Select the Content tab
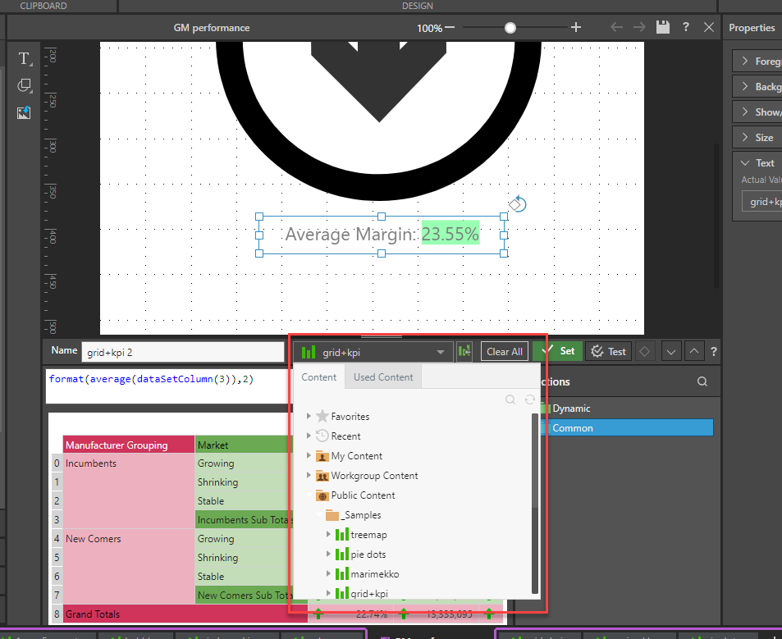This screenshot has height=639, width=782. coord(319,377)
